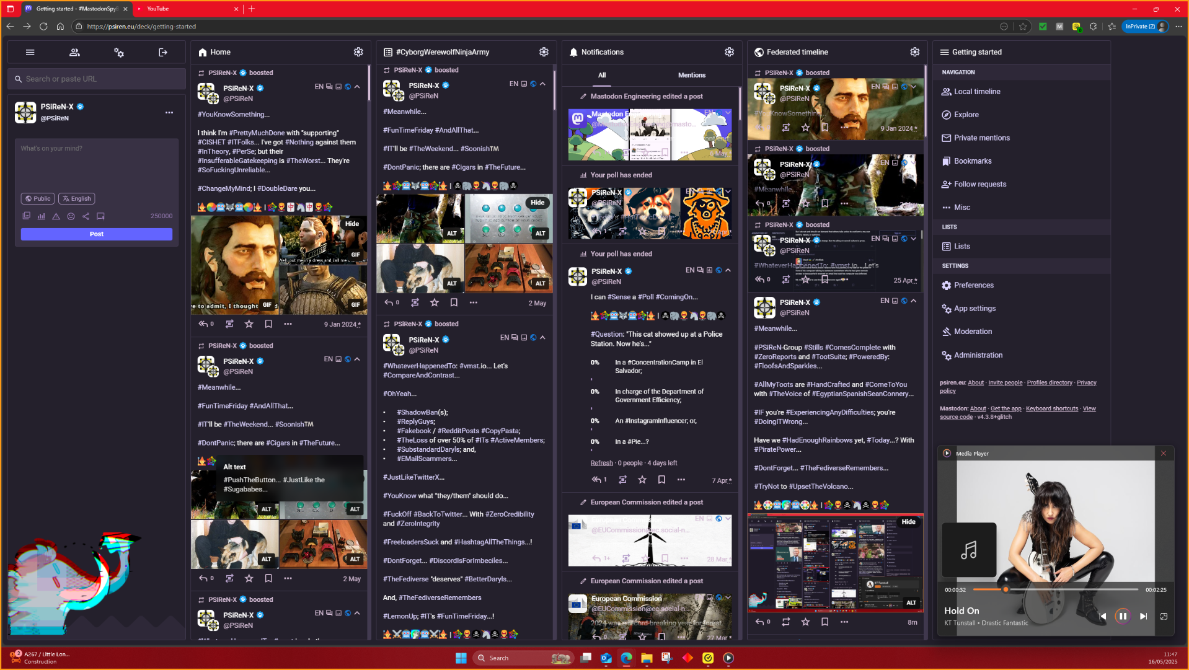Click the Federated timeline globe icon

coord(759,53)
